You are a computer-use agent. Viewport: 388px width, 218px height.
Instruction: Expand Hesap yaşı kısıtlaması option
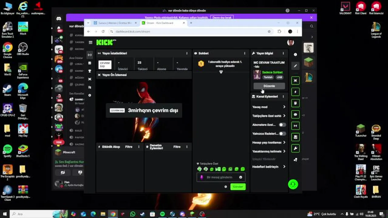tap(269, 142)
